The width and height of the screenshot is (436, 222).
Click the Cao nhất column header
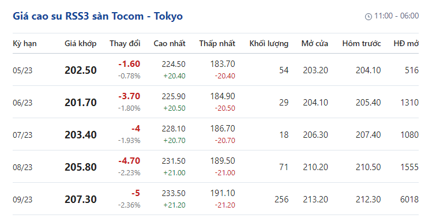click(x=170, y=44)
